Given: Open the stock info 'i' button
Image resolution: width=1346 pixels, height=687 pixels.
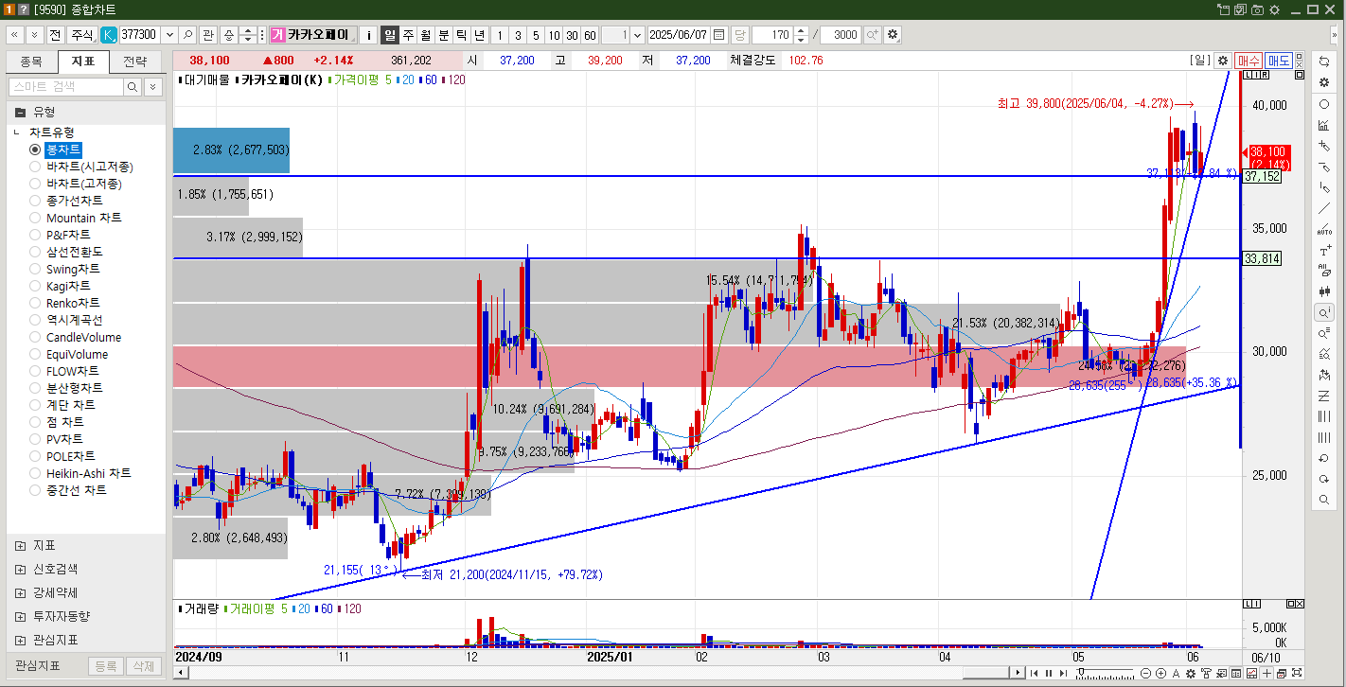Looking at the screenshot, I should pyautogui.click(x=369, y=35).
